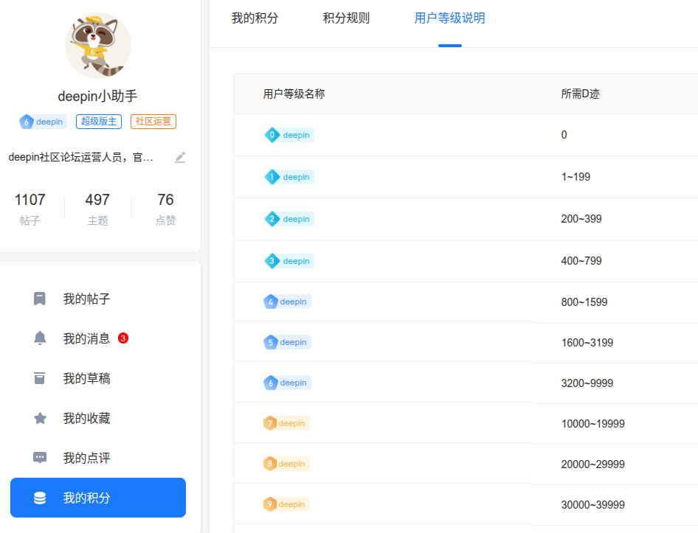Screen dimensions: 698x533
Task: Open the 497 主题 count
Action: (97, 209)
